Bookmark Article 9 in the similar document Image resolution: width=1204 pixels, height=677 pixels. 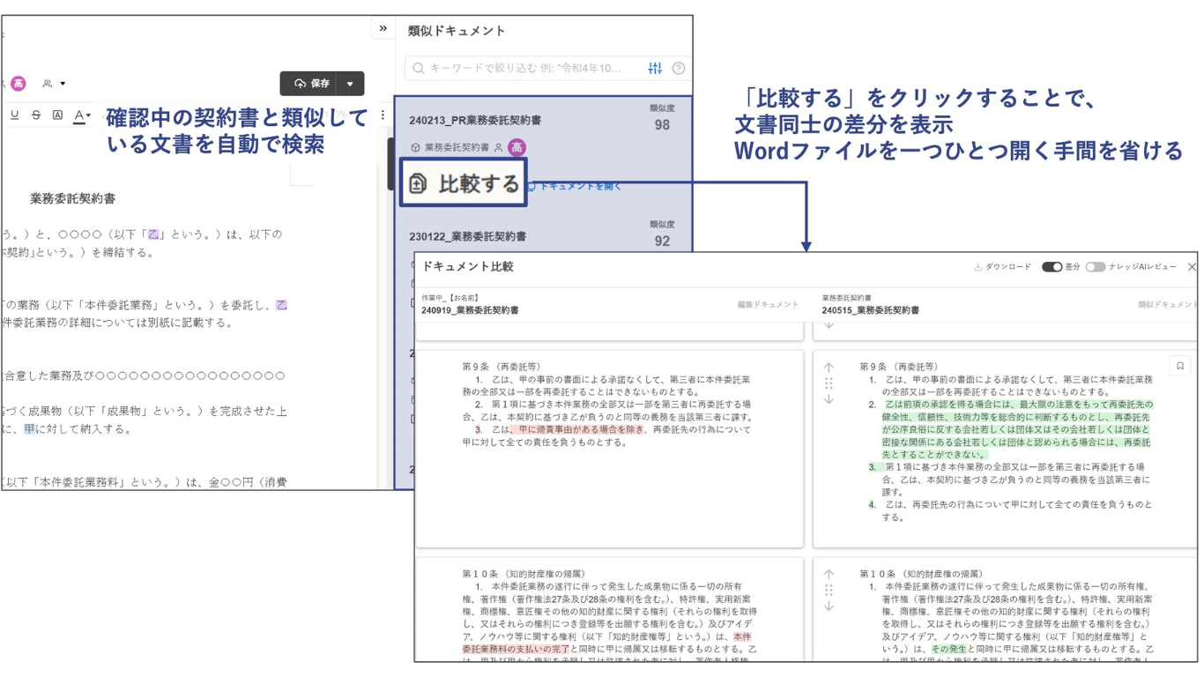tap(1180, 366)
